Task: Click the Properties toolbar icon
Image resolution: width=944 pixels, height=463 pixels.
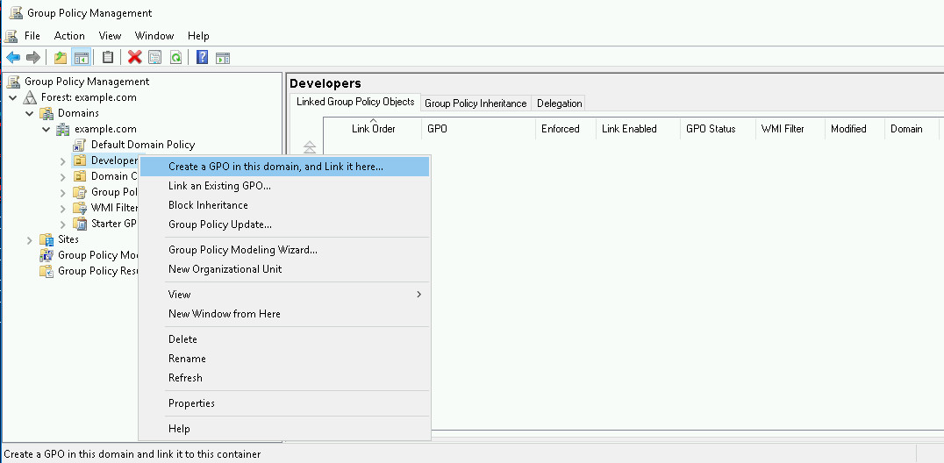Action: click(x=155, y=57)
